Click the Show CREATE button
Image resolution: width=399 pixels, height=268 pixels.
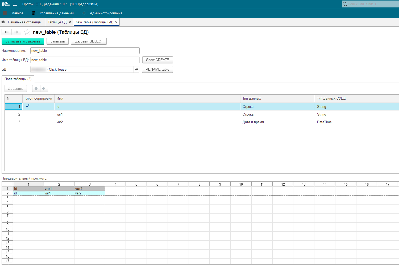pyautogui.click(x=157, y=60)
